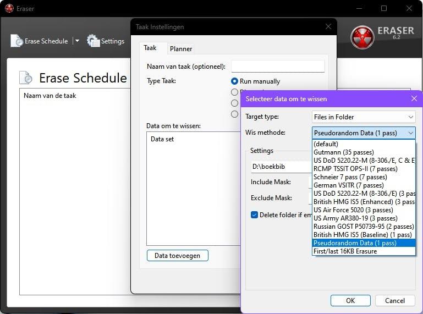Maximize the Eraser window
423x314 pixels.
tap(383, 8)
